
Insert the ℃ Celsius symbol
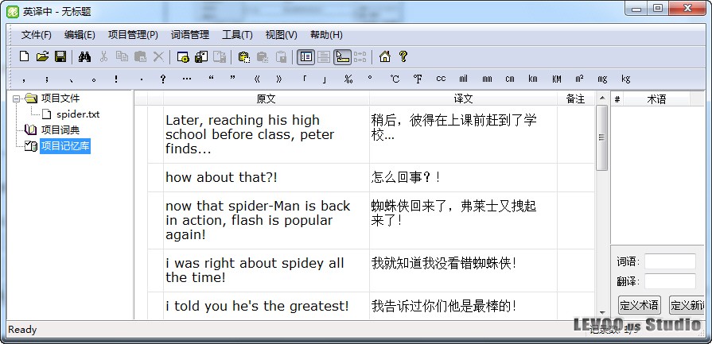coord(395,79)
